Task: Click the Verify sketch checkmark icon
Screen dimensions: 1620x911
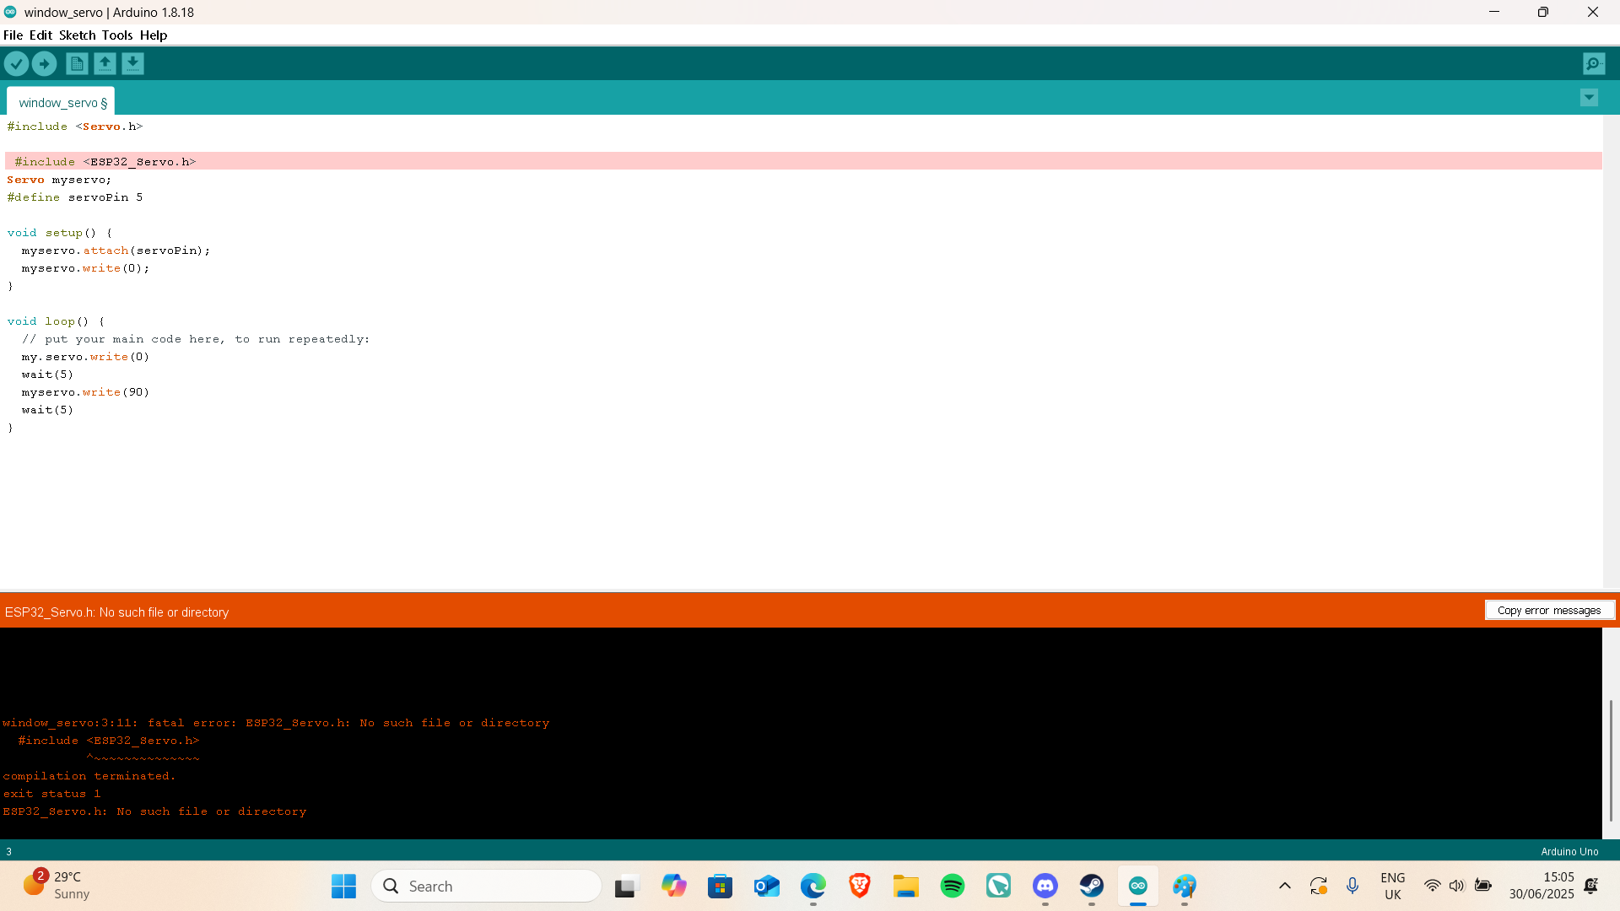Action: tap(16, 63)
